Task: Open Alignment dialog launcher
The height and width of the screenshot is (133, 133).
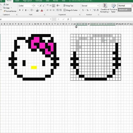Action: (x=80, y=15)
